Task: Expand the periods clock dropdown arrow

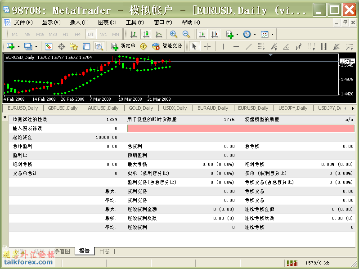Action: pos(255,35)
